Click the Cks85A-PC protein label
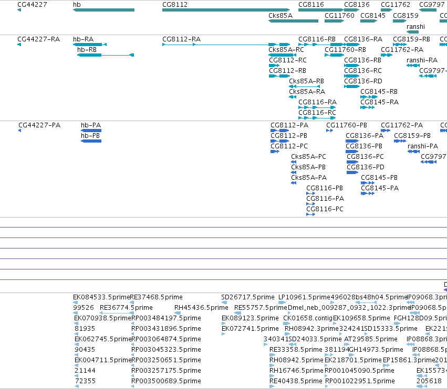 (308, 157)
